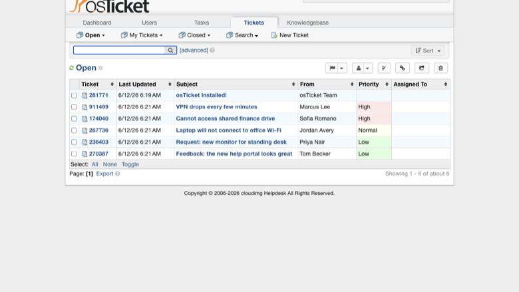Image resolution: width=519 pixels, height=292 pixels.
Task: Sort by Priority column arrows
Action: pyautogui.click(x=387, y=84)
